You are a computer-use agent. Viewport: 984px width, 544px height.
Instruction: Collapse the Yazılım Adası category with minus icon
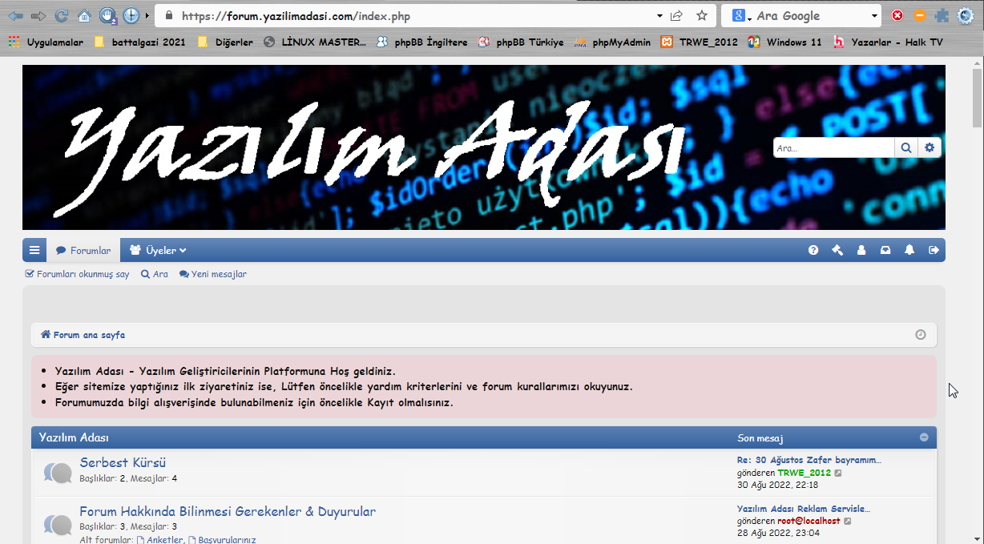(924, 437)
